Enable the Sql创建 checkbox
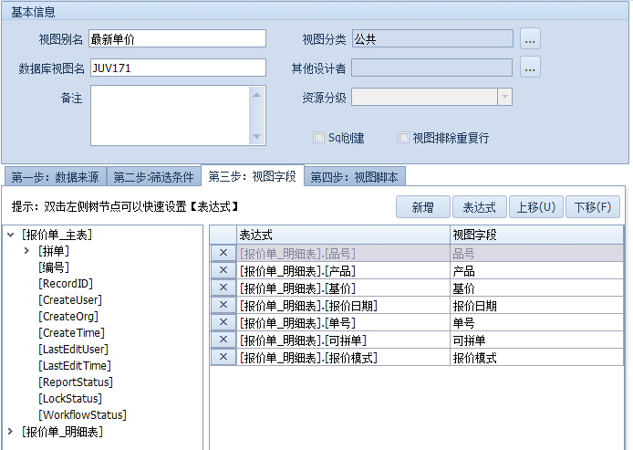The image size is (633, 450). [x=318, y=138]
